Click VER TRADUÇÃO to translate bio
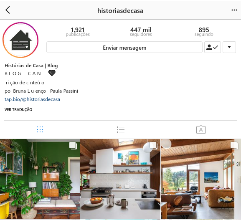Screen dimensions: 241x220 (18, 109)
